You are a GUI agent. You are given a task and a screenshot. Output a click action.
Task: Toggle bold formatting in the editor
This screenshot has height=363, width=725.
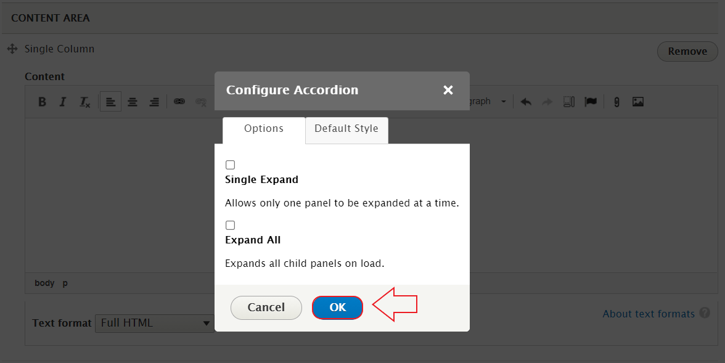pos(42,101)
